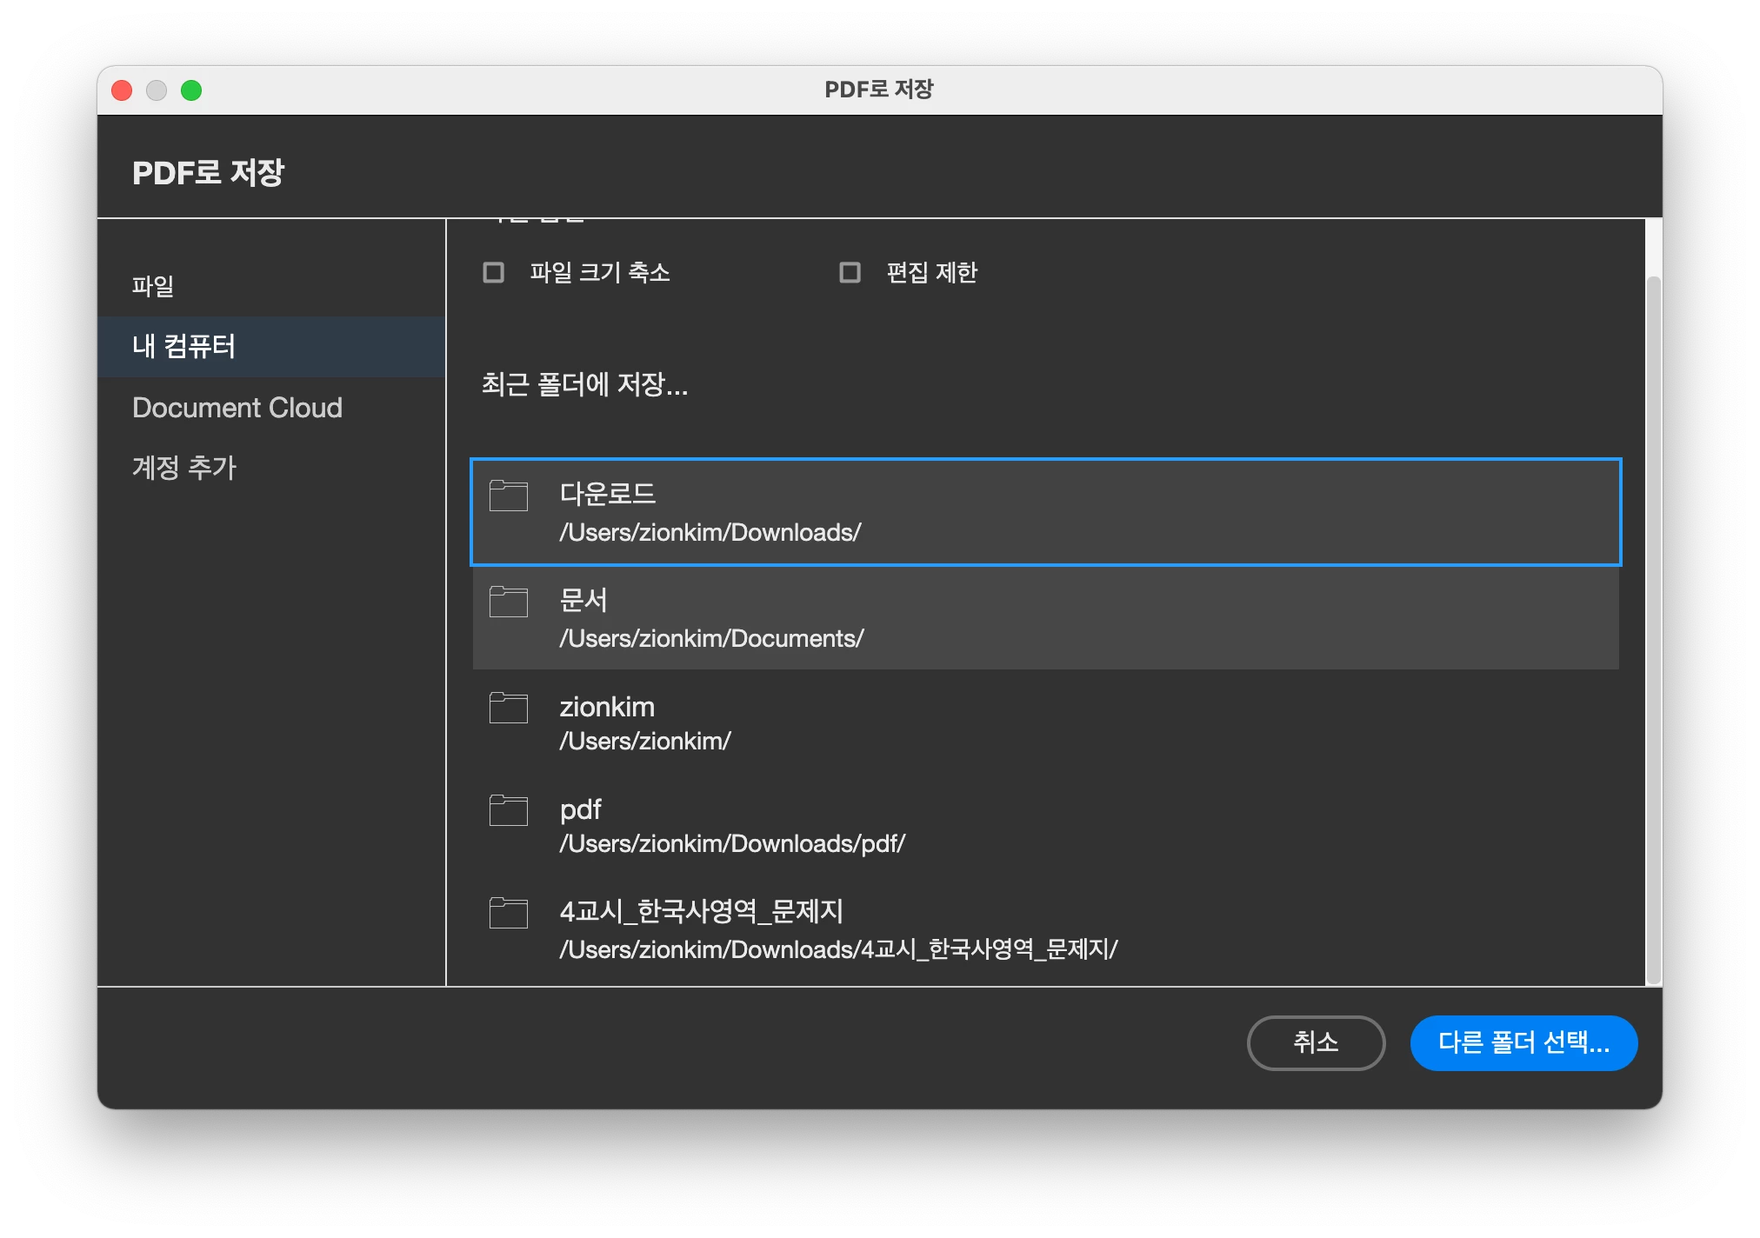The image size is (1760, 1238).
Task: Select /Users/zionkim/Documents/ path entry
Action: [x=711, y=639]
